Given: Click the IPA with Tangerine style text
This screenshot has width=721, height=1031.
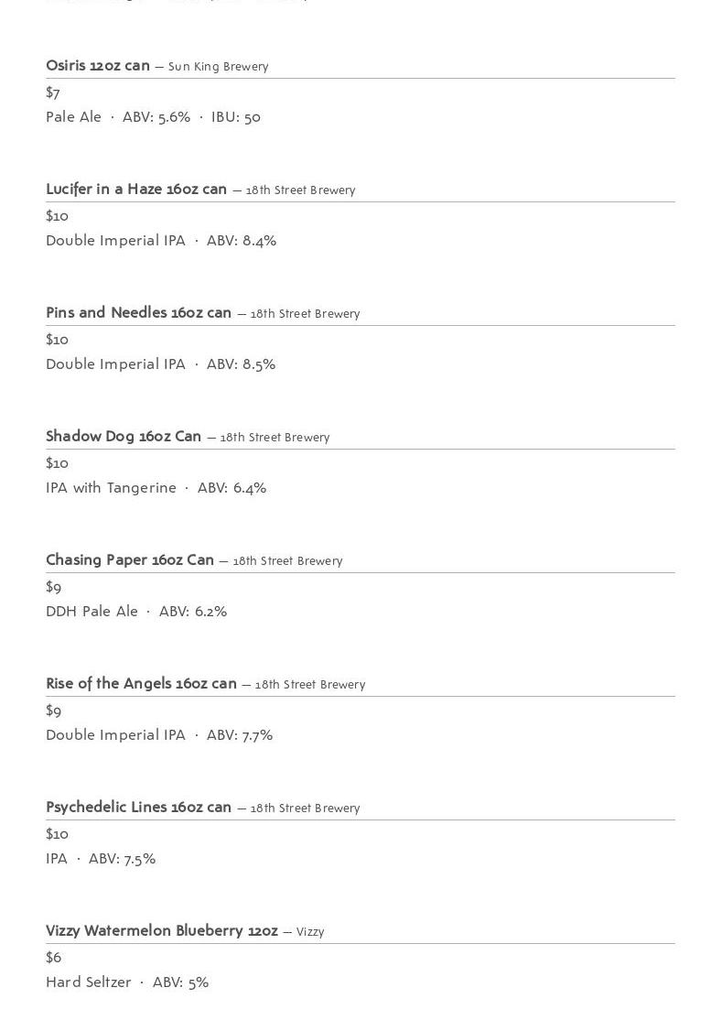Looking at the screenshot, I should click(x=111, y=488).
